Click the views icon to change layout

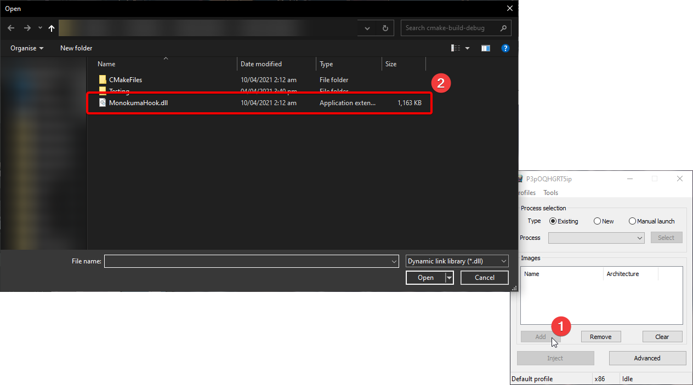click(x=456, y=48)
